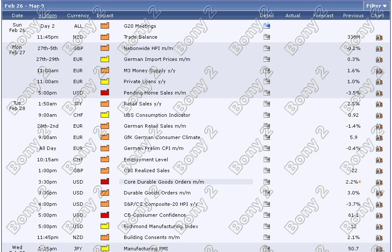Open detail folder for Building Consents m/m
Screen dimensions: 392x252
tap(267, 237)
